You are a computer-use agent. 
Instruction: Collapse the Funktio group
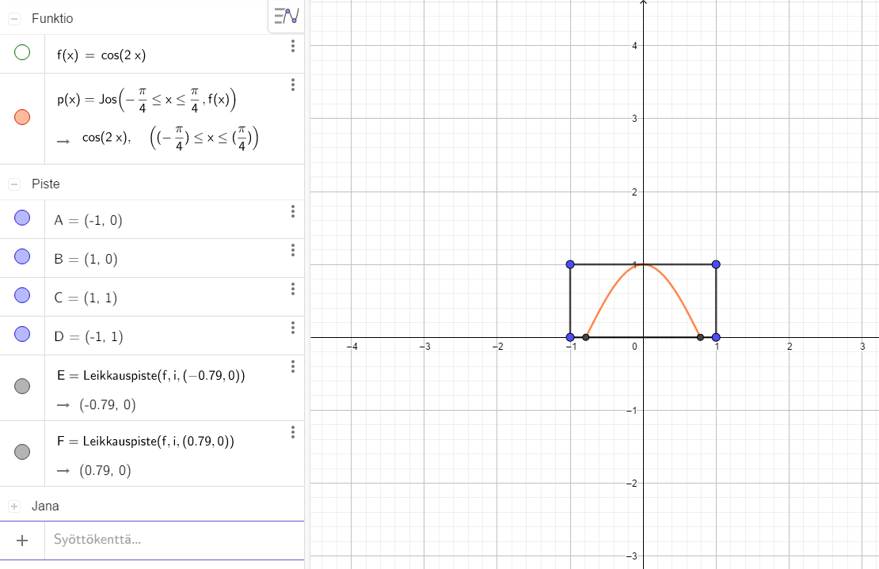[x=14, y=18]
